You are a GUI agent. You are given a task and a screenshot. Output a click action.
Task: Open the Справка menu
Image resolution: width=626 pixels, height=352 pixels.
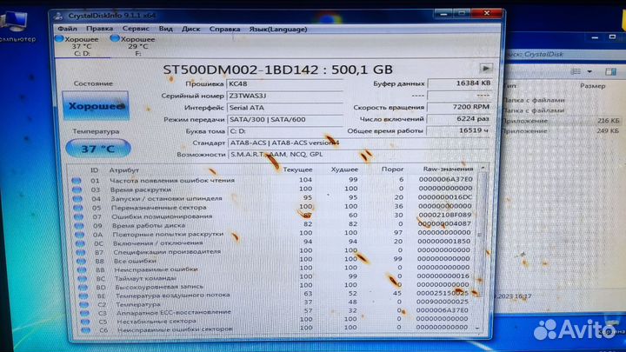coord(225,29)
